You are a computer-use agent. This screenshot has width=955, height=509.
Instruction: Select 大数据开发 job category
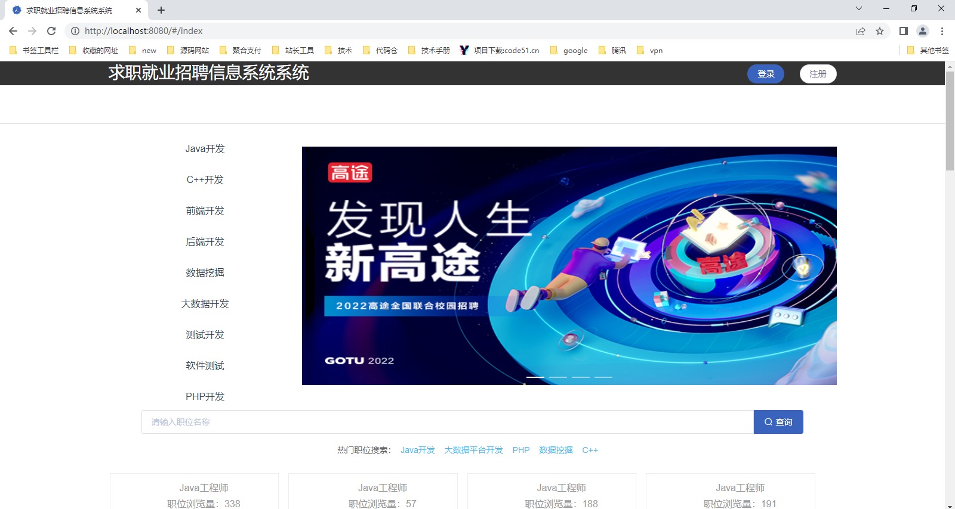tap(205, 304)
